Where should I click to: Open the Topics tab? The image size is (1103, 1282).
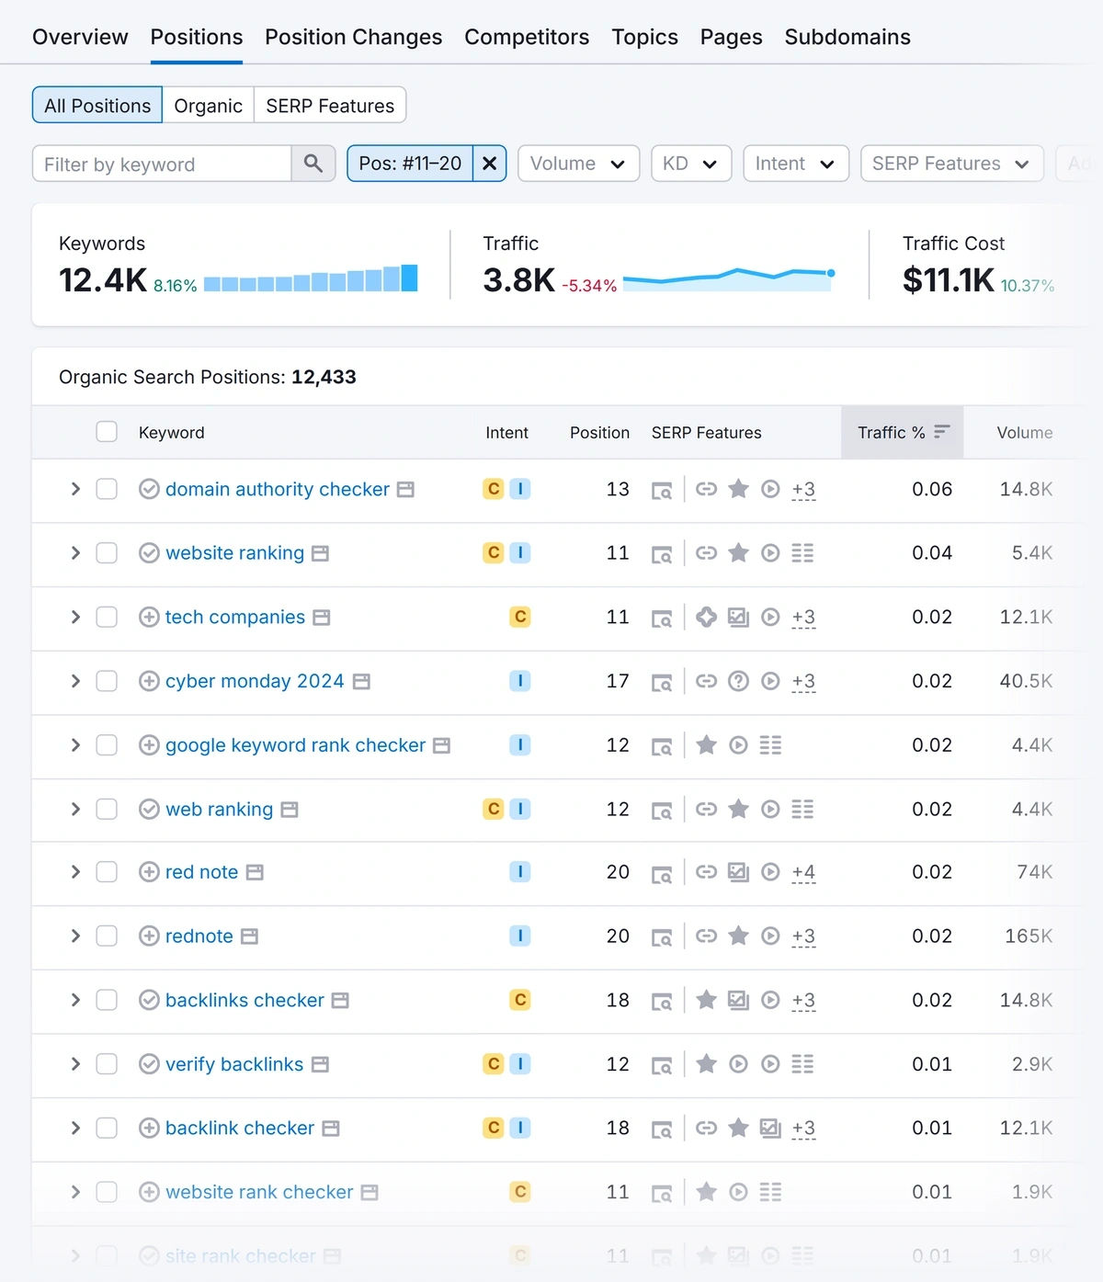(x=644, y=37)
